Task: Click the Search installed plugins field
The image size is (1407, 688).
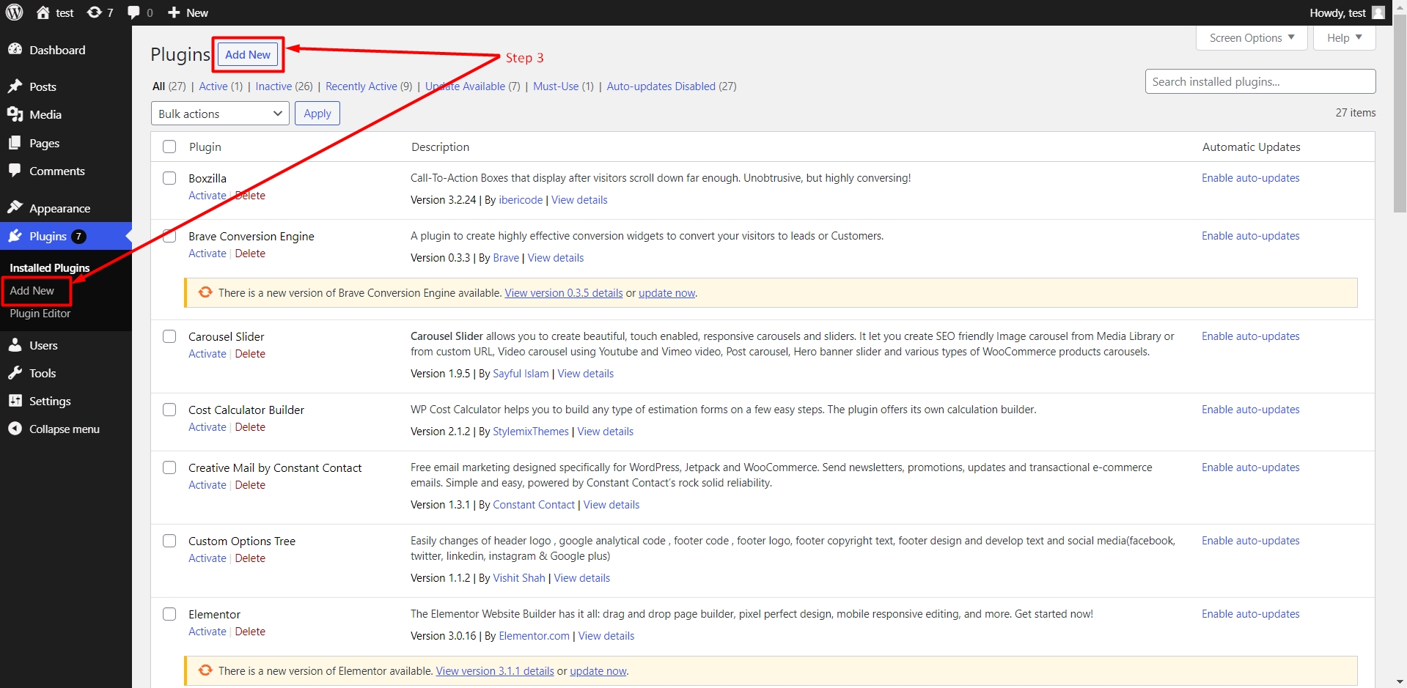Action: (x=1260, y=81)
